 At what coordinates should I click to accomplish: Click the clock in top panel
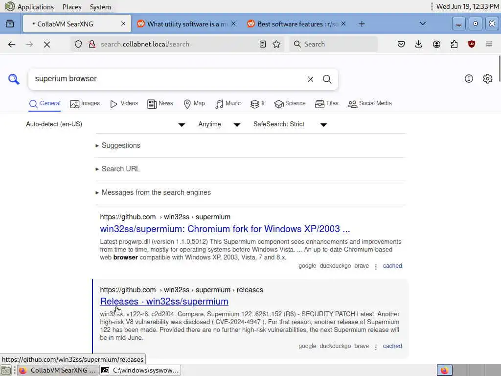(x=467, y=7)
